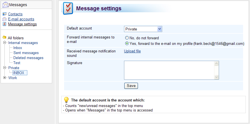Click the All folders yellow folder icon

(4, 37)
